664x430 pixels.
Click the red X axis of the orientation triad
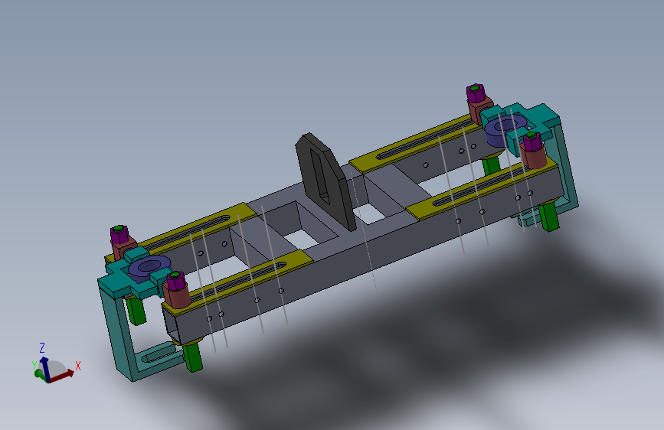click(x=61, y=376)
